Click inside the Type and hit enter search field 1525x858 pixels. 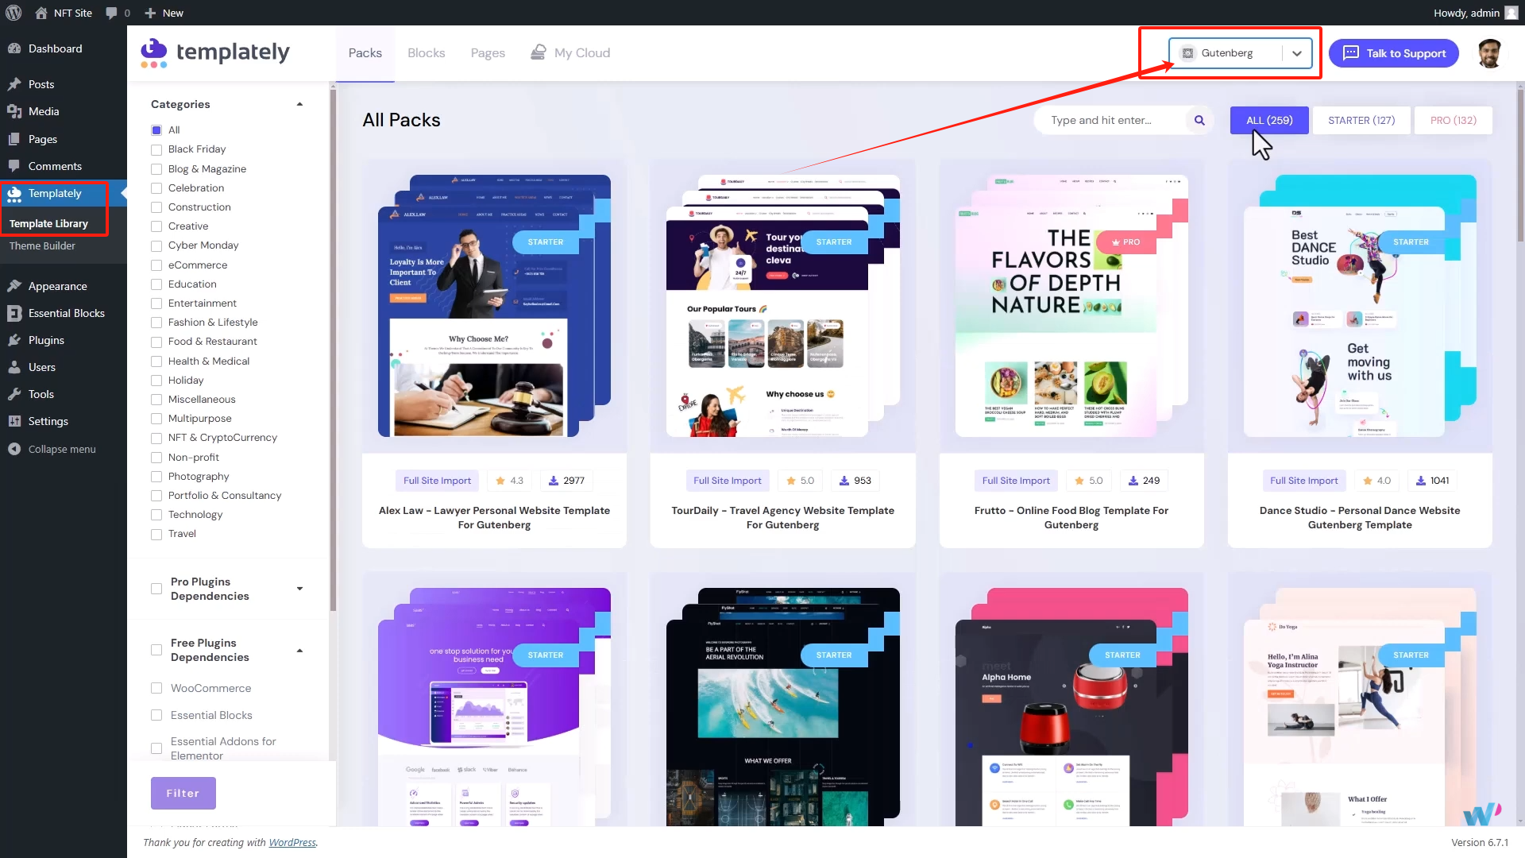1112,120
